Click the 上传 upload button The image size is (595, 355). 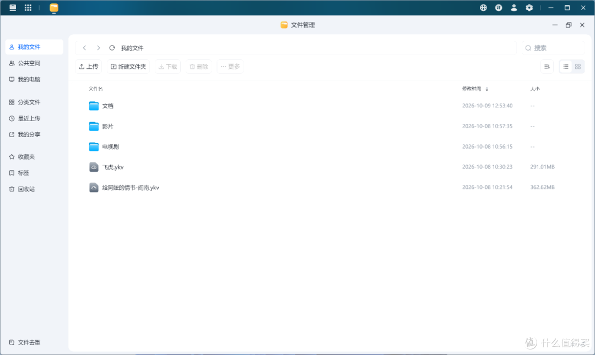[88, 67]
